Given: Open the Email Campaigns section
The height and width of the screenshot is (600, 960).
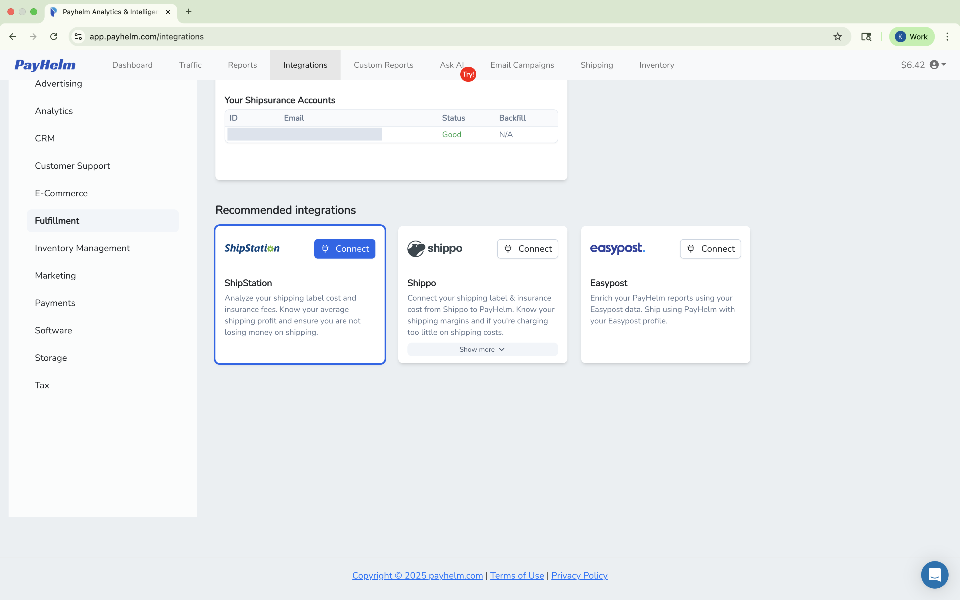Looking at the screenshot, I should point(522,65).
